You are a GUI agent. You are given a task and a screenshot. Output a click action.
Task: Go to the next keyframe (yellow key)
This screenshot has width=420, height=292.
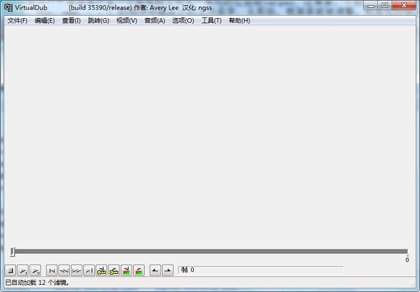(x=114, y=271)
